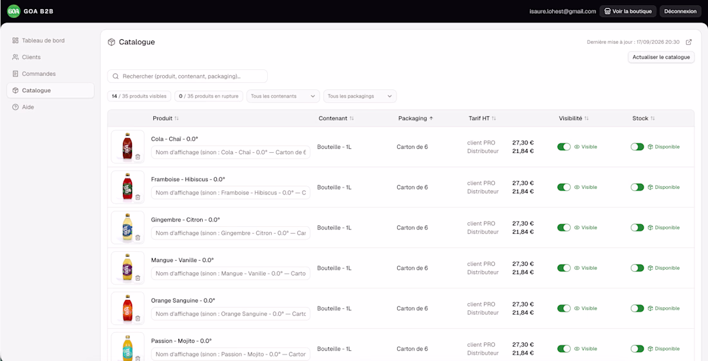Delete the Orange Sanguine product image

pos(138,318)
